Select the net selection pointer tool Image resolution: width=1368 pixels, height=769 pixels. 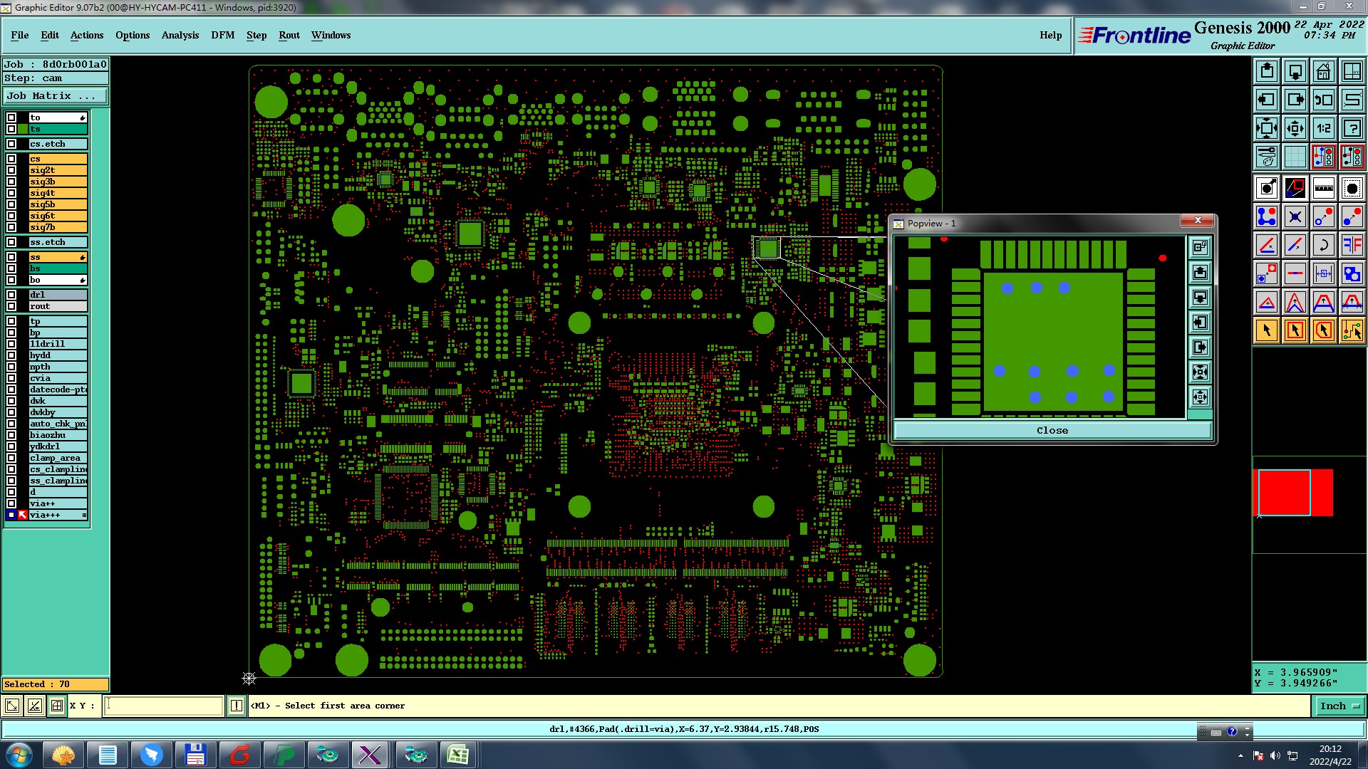coord(1352,330)
